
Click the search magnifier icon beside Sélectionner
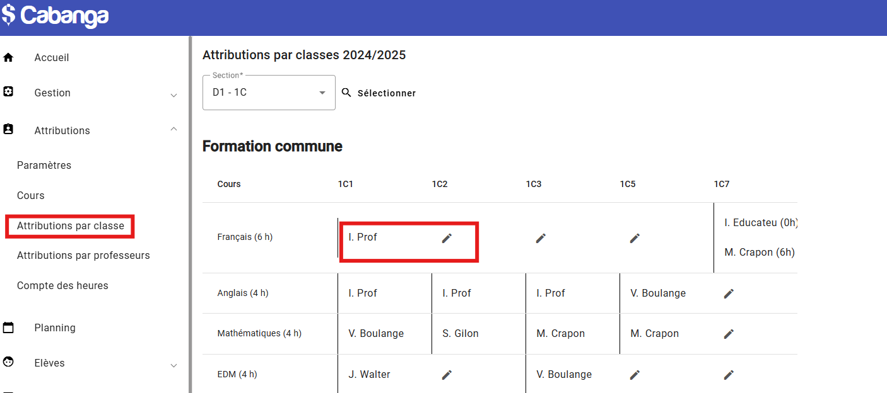tap(346, 93)
